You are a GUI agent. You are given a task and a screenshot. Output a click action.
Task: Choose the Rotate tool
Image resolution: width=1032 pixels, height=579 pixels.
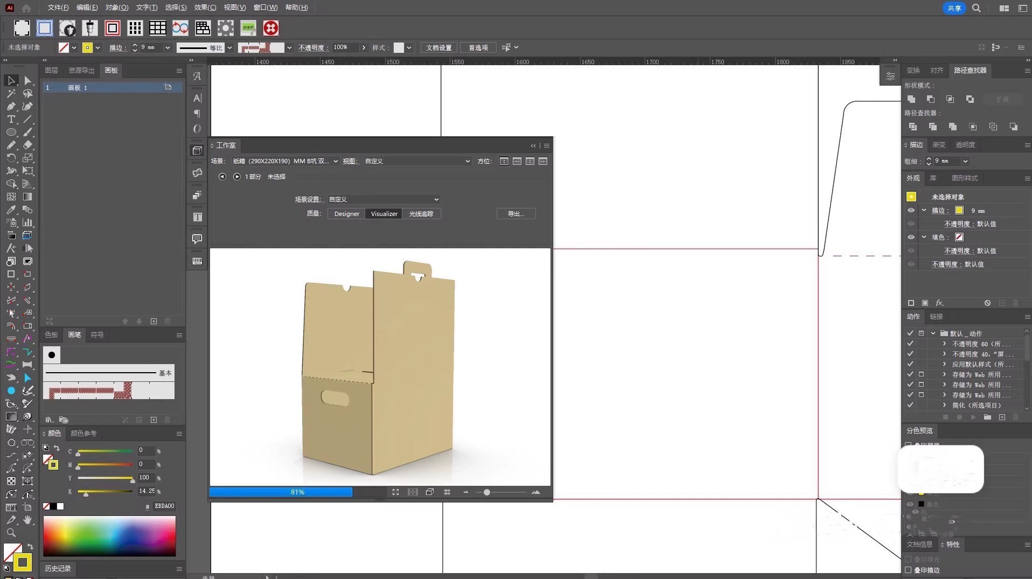click(x=11, y=158)
